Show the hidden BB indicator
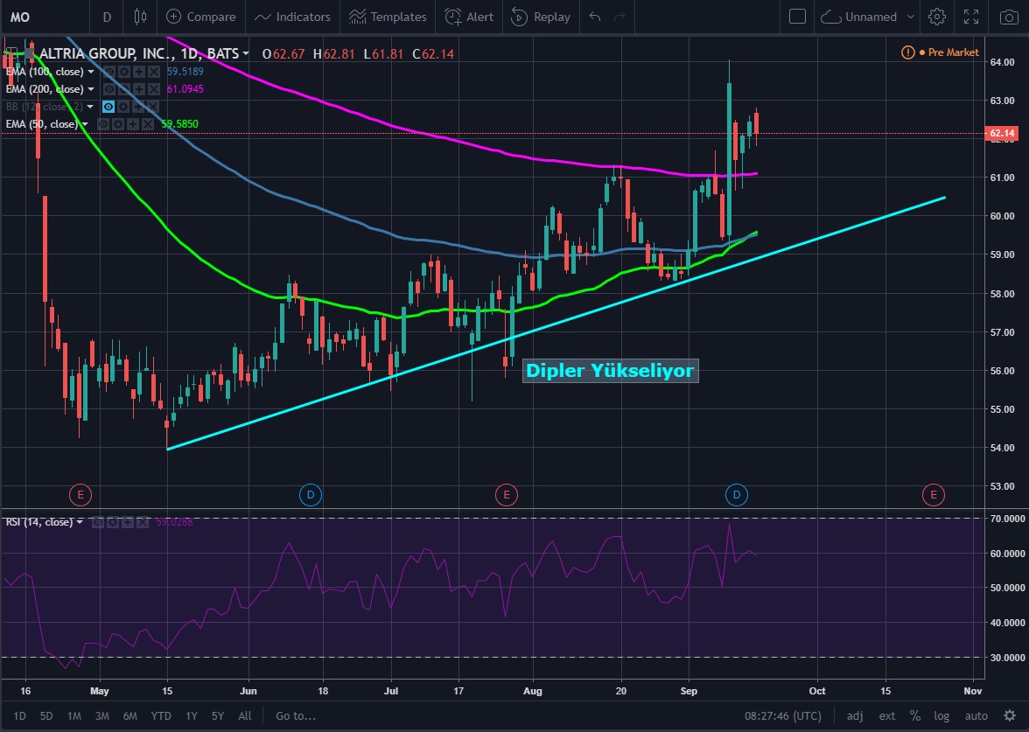Viewport: 1029px width, 732px height. click(x=109, y=107)
